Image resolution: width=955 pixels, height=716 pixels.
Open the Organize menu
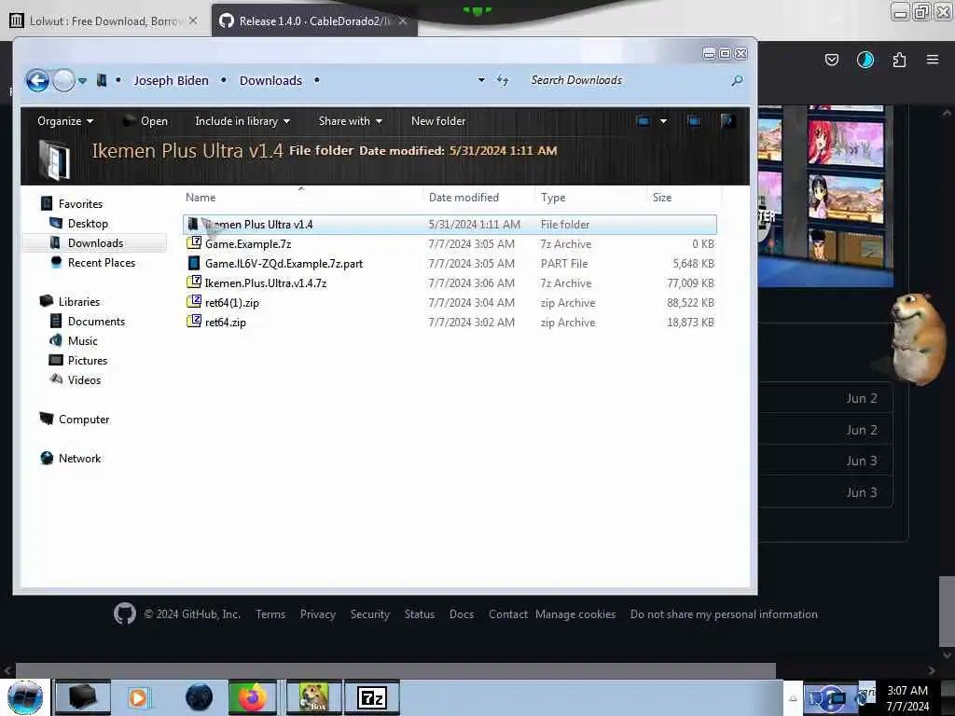point(65,121)
